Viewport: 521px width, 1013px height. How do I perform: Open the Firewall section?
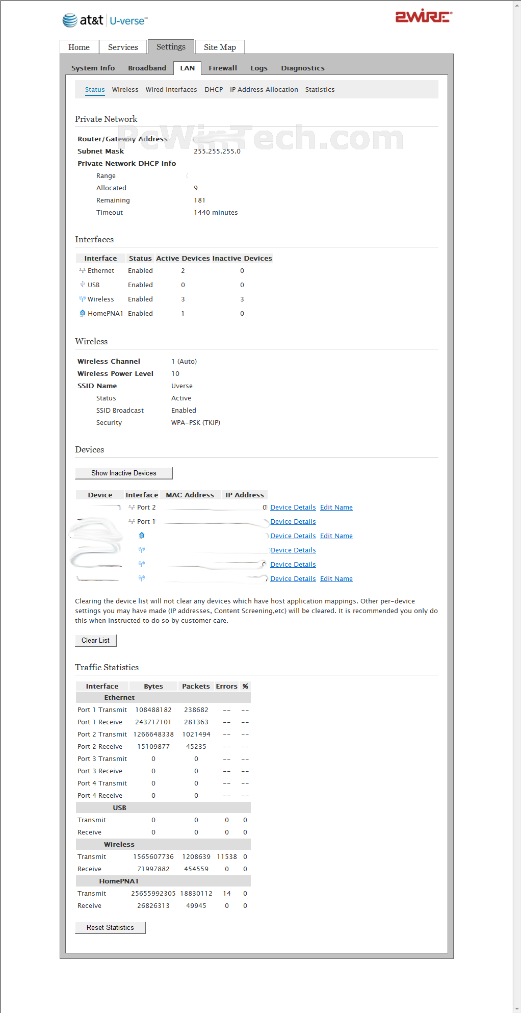(223, 68)
